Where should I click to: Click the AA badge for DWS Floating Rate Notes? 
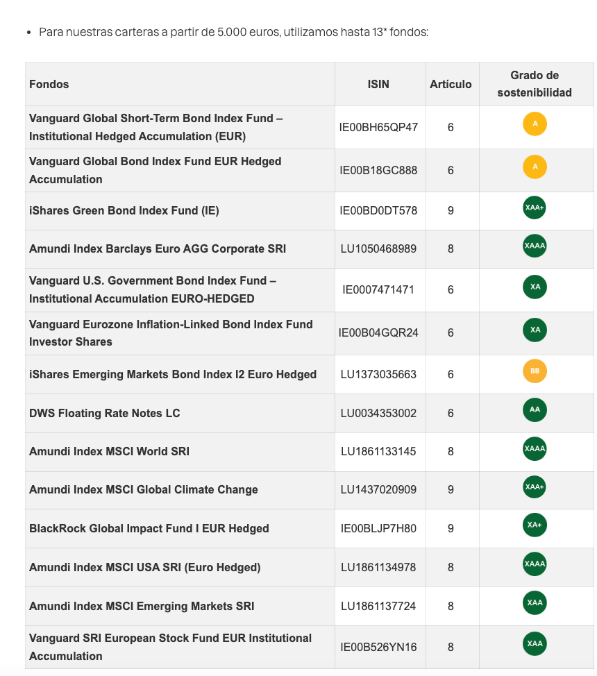coord(535,409)
